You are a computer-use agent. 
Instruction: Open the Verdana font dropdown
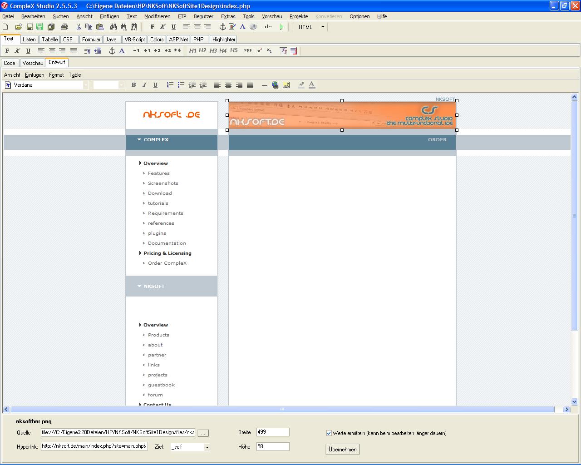pos(86,85)
